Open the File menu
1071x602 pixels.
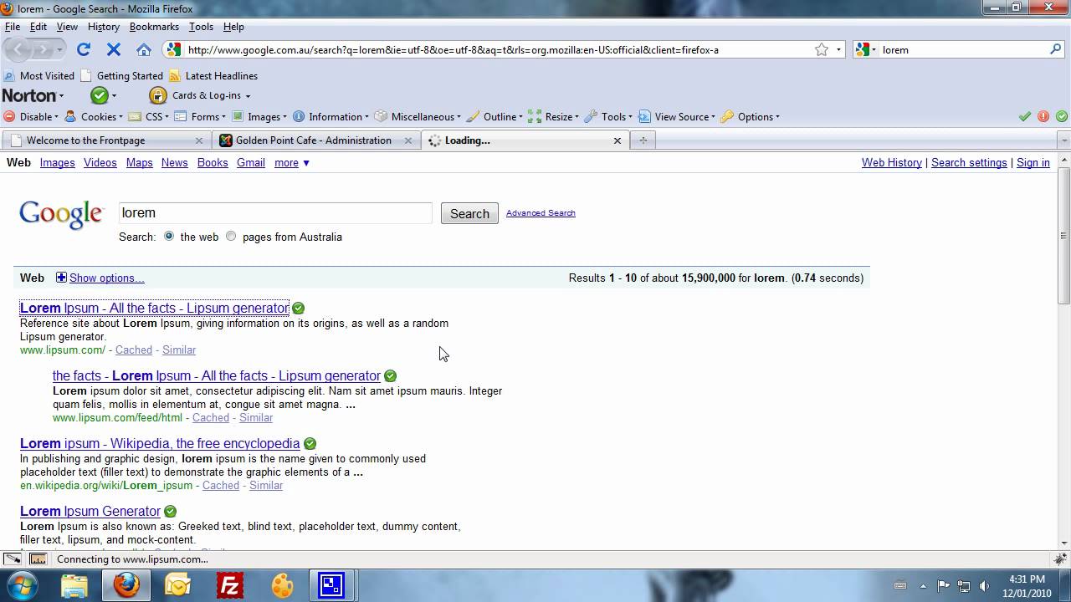point(13,27)
